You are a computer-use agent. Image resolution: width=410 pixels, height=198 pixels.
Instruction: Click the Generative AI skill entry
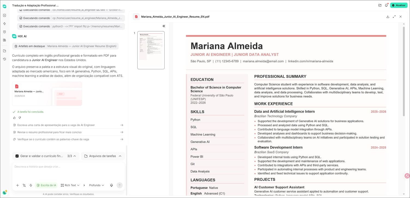pos(200,142)
